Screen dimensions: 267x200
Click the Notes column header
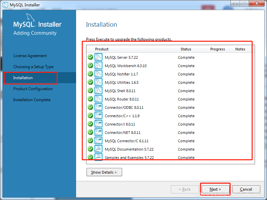click(240, 49)
